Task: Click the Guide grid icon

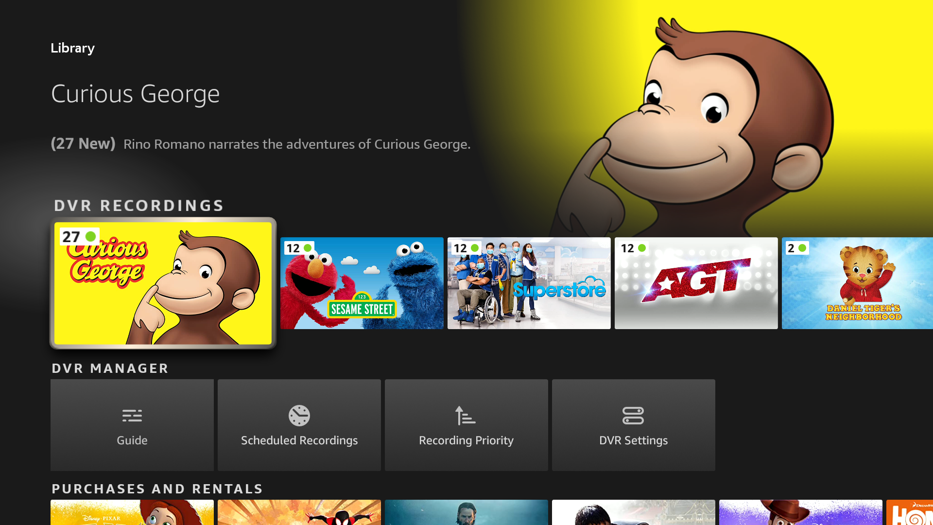Action: click(x=132, y=416)
